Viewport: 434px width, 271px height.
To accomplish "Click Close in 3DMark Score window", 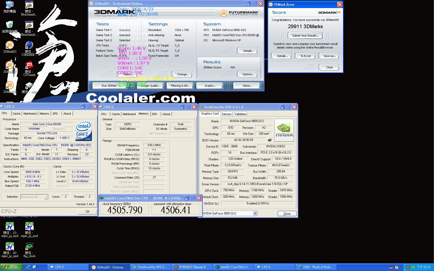I will [x=329, y=67].
